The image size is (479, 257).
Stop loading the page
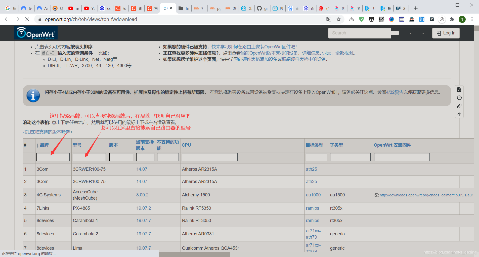click(x=27, y=19)
